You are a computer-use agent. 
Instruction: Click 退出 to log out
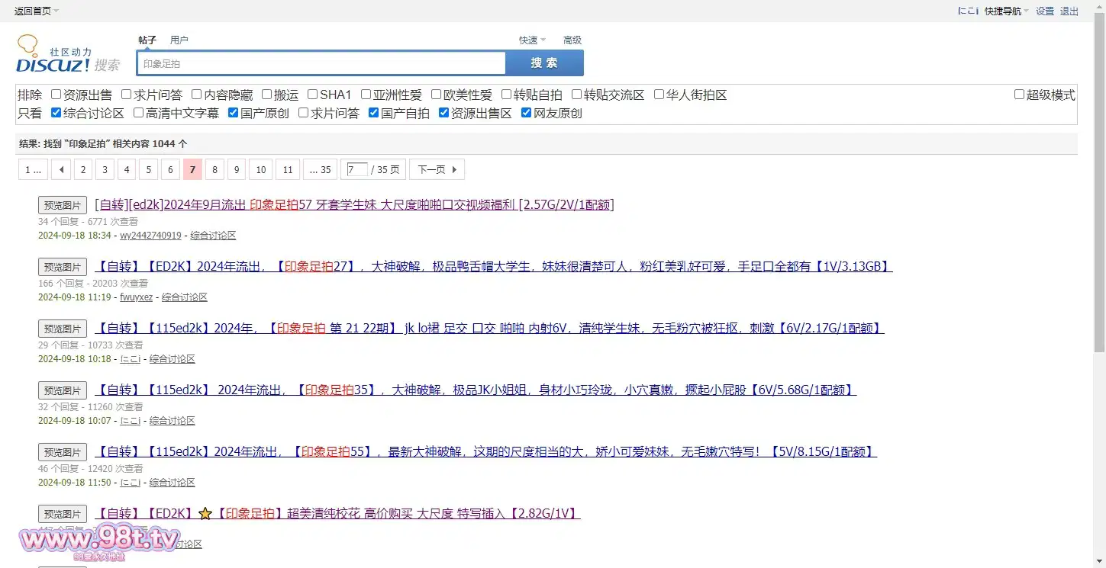[1069, 11]
